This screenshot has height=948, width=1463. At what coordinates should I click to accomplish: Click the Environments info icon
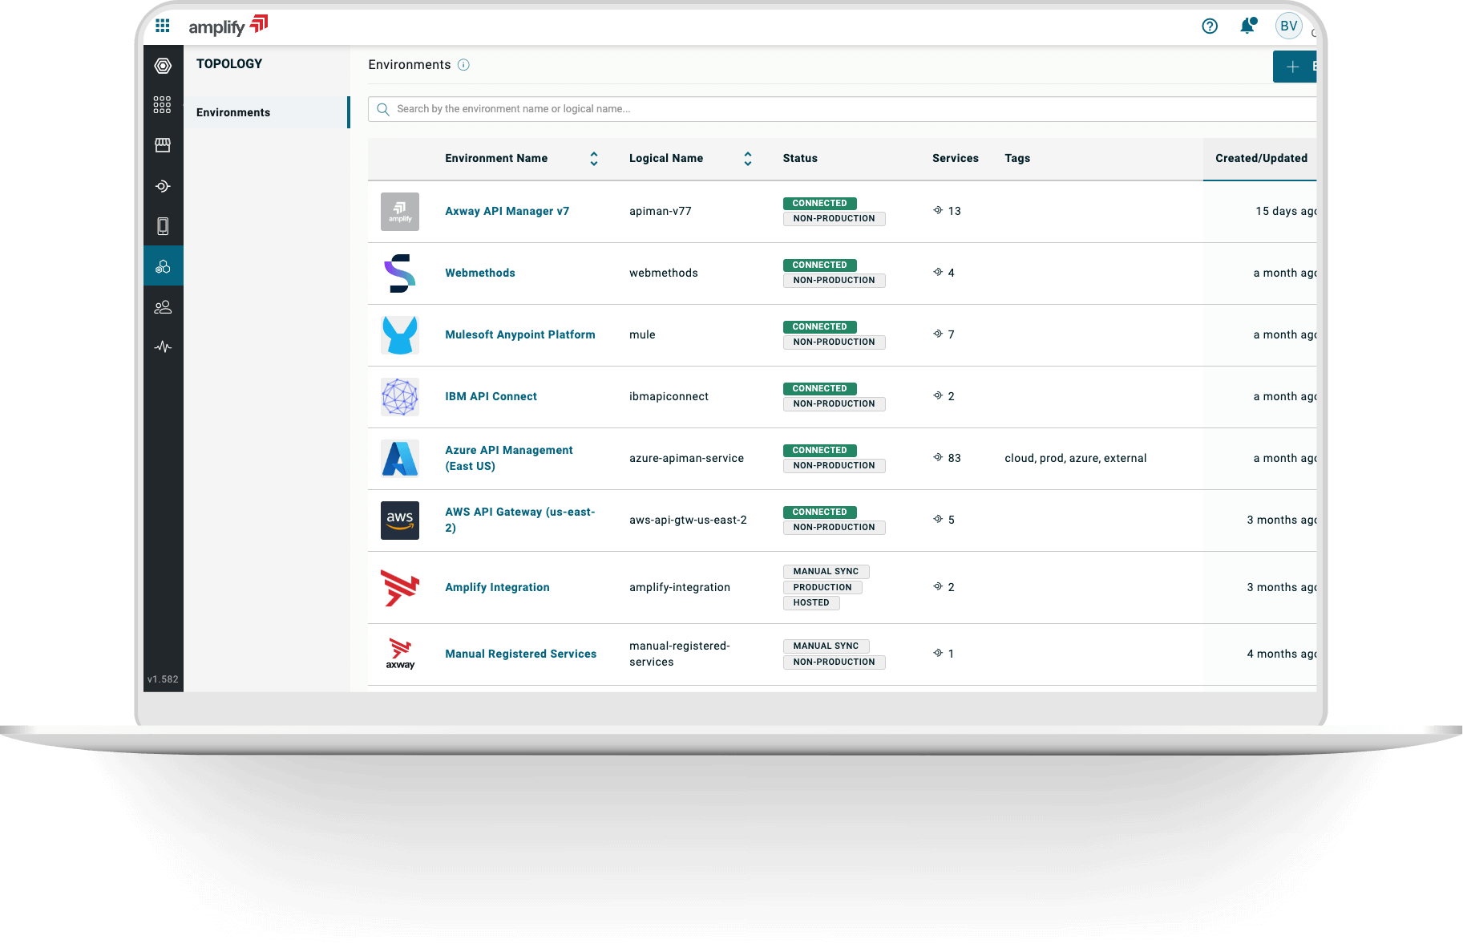463,65
